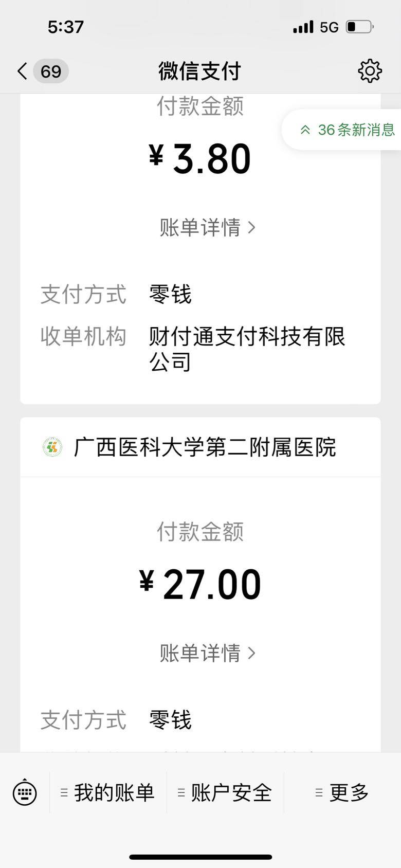This screenshot has height=868, width=401.
Task: Tap the home indicator bar
Action: 200,857
